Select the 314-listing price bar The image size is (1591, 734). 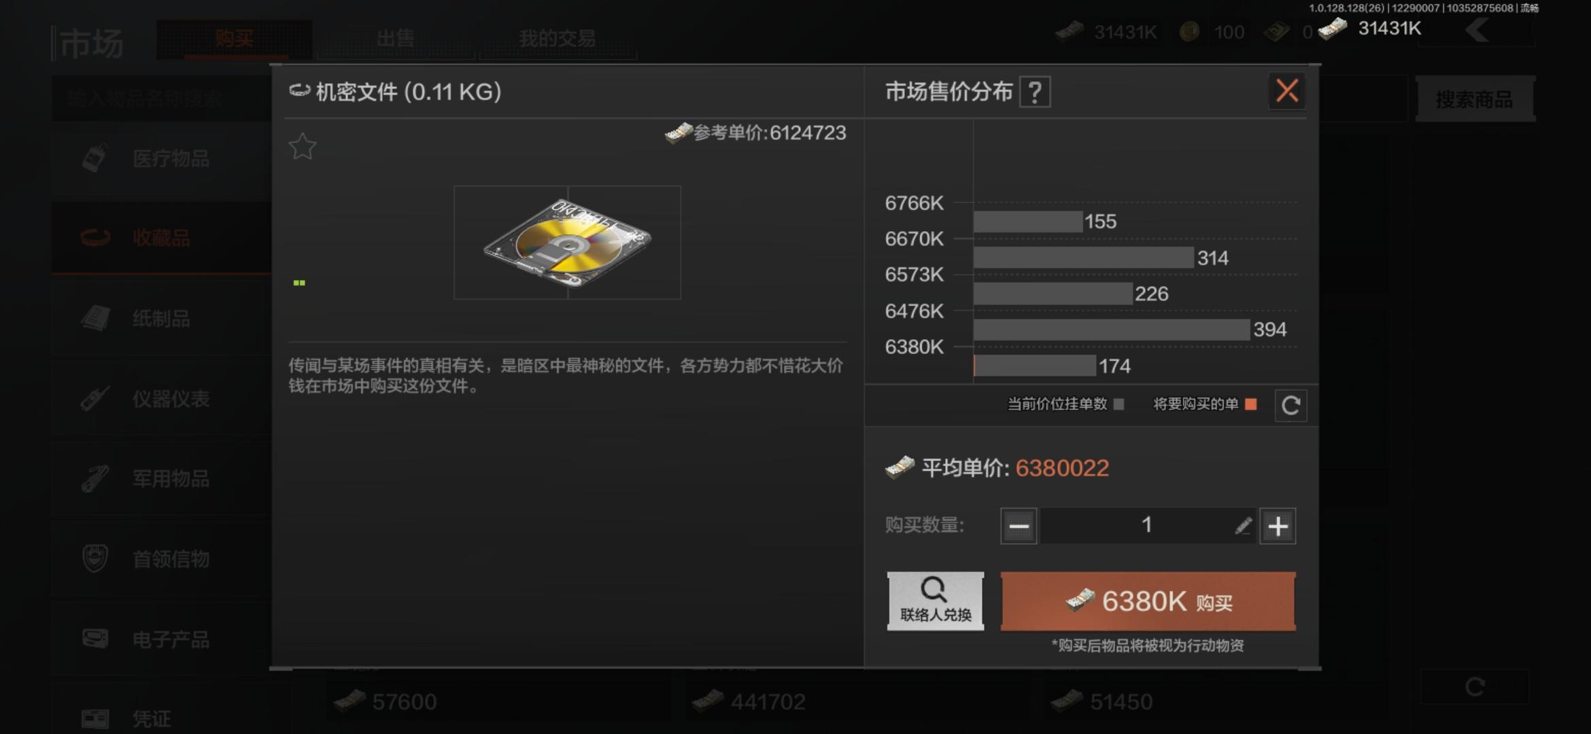click(x=1083, y=258)
